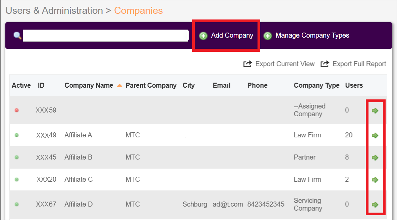Click phone cell 8423452345
Image resolution: width=397 pixels, height=220 pixels.
[x=266, y=204]
